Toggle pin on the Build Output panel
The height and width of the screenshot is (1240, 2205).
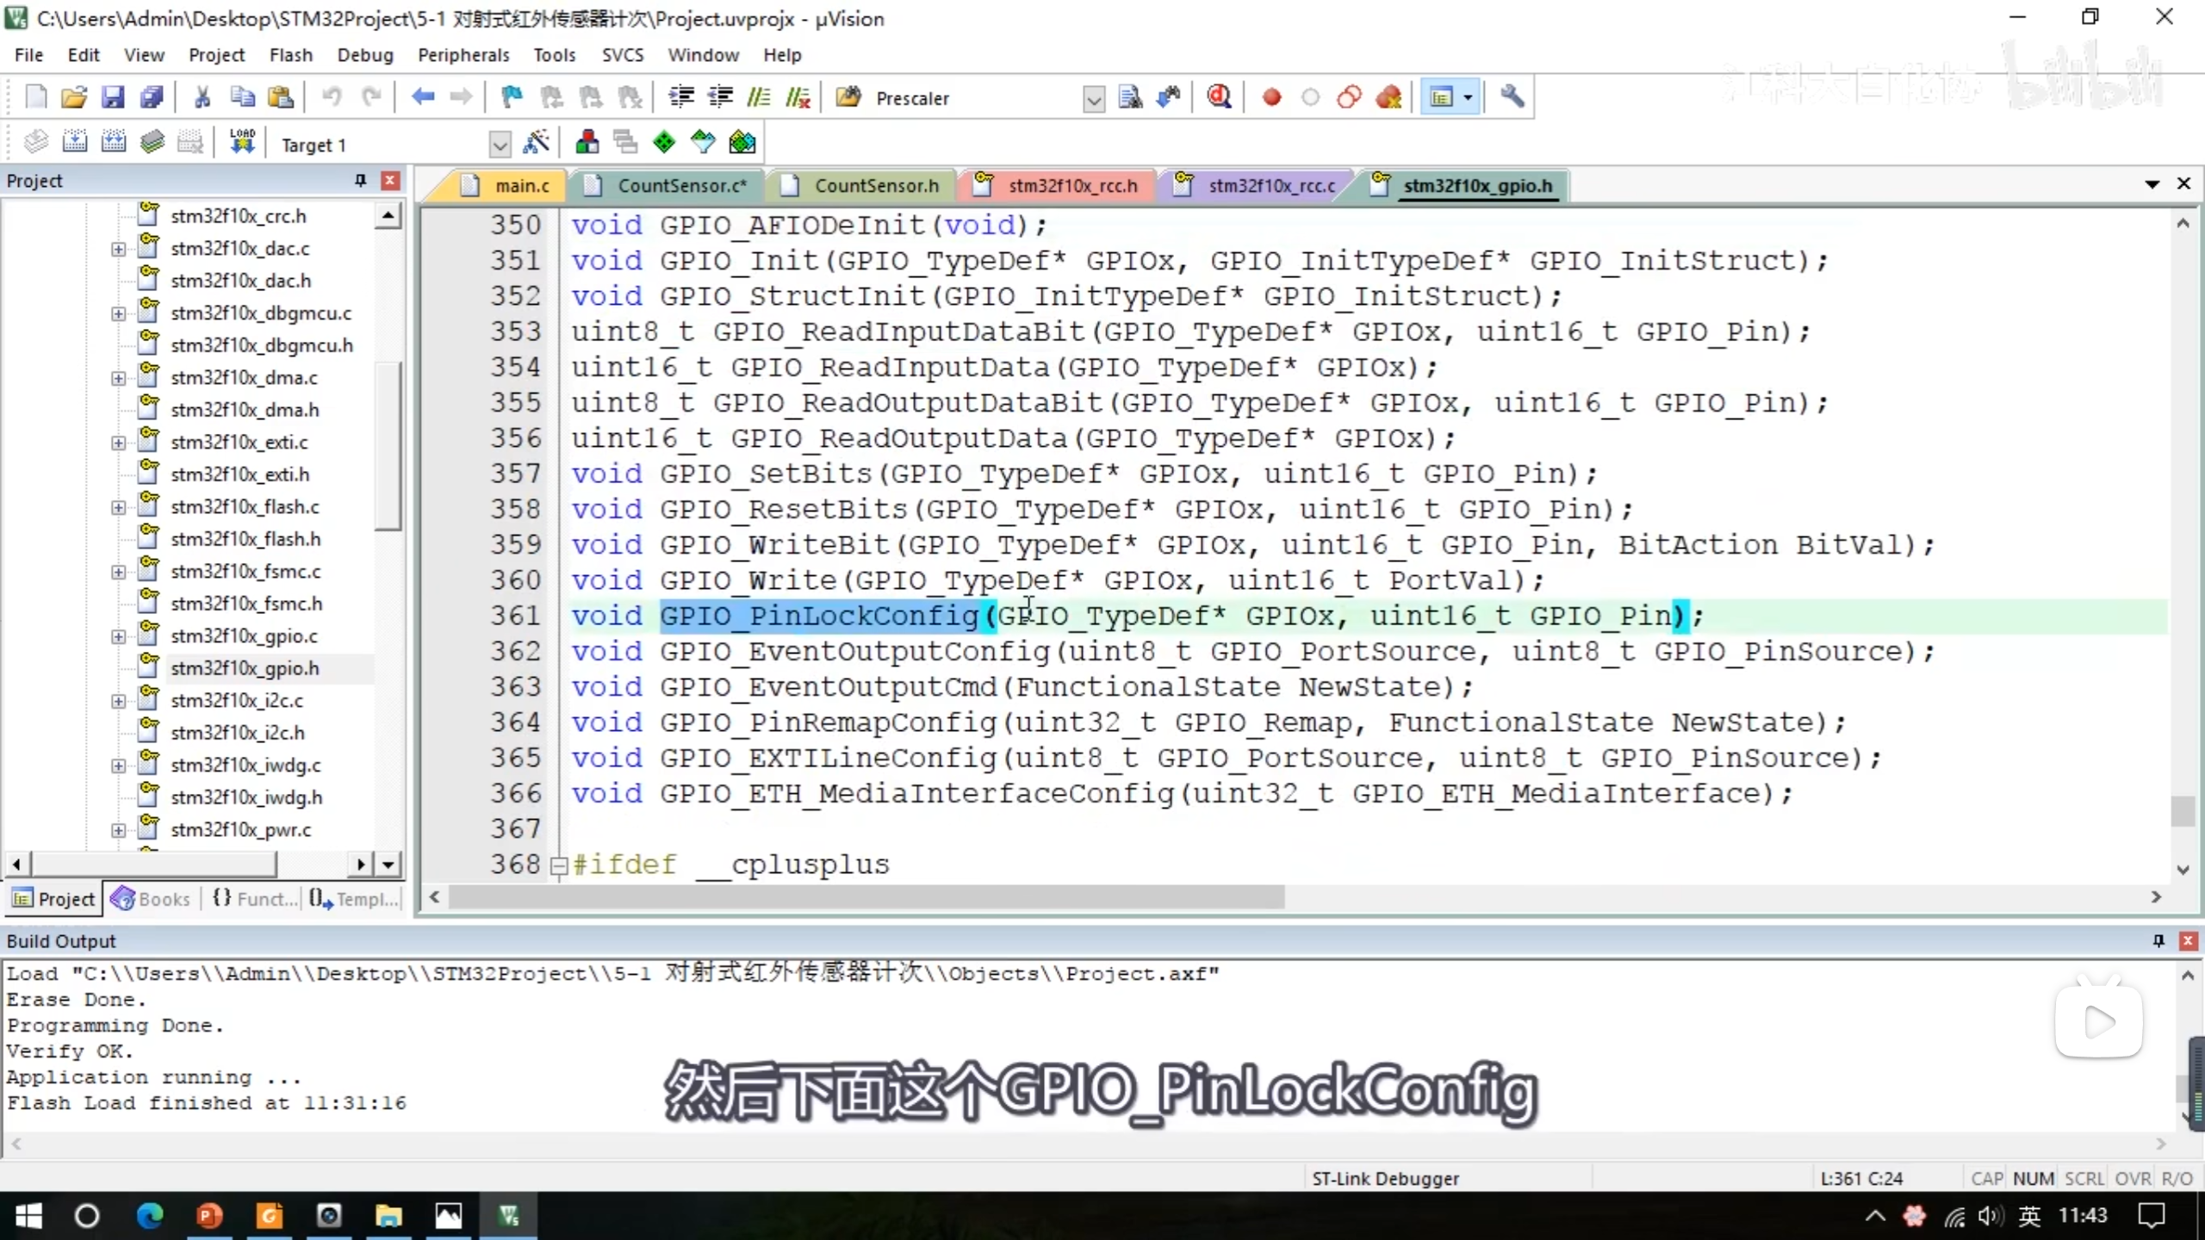click(2158, 940)
